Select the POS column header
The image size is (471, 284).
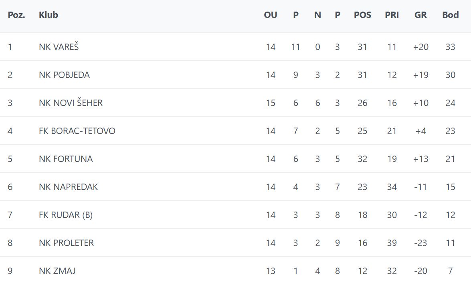(362, 15)
